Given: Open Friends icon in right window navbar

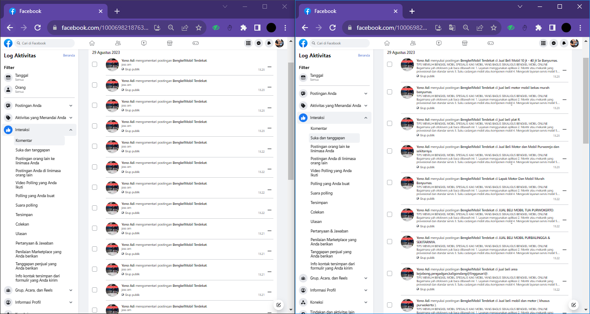Looking at the screenshot, I should [413, 43].
